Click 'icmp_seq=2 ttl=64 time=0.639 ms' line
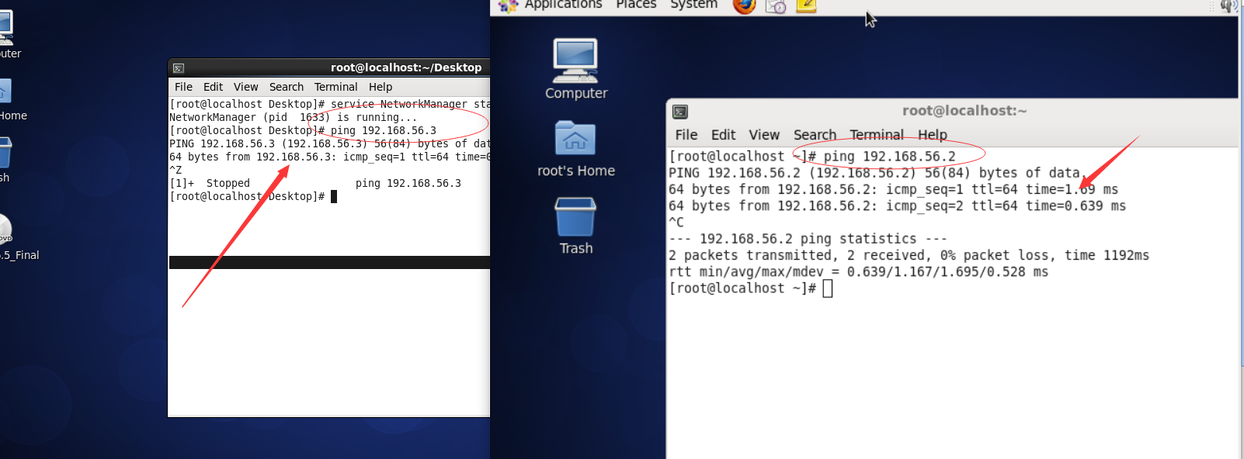 1006,206
